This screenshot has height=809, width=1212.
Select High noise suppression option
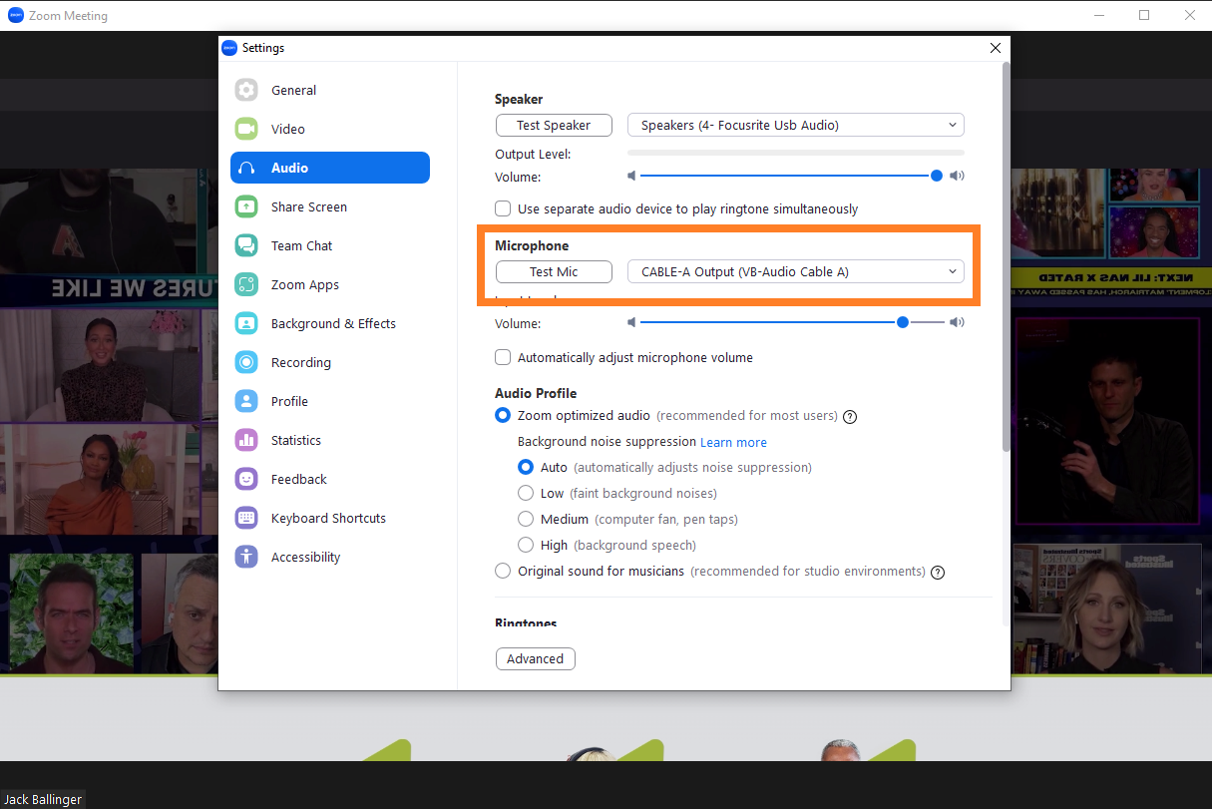(x=526, y=545)
